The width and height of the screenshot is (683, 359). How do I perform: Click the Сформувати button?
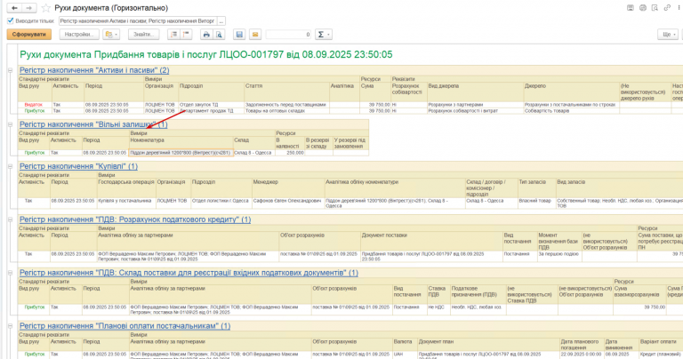[x=29, y=35]
